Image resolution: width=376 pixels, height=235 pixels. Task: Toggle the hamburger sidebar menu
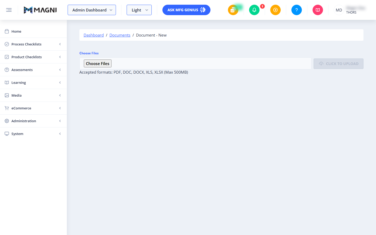point(9,10)
